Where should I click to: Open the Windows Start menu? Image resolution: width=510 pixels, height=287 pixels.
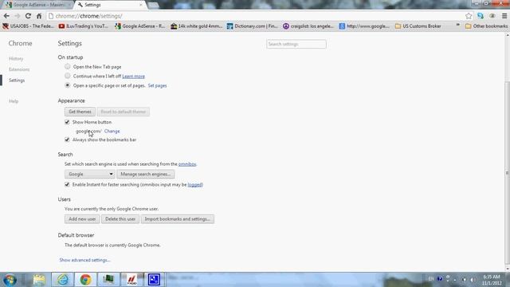click(10, 280)
